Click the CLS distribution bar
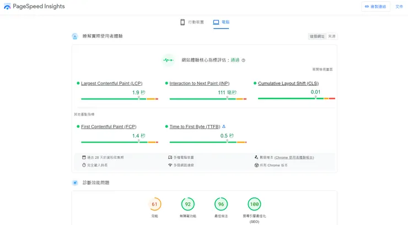This screenshot has height=225, width=408. click(x=297, y=98)
